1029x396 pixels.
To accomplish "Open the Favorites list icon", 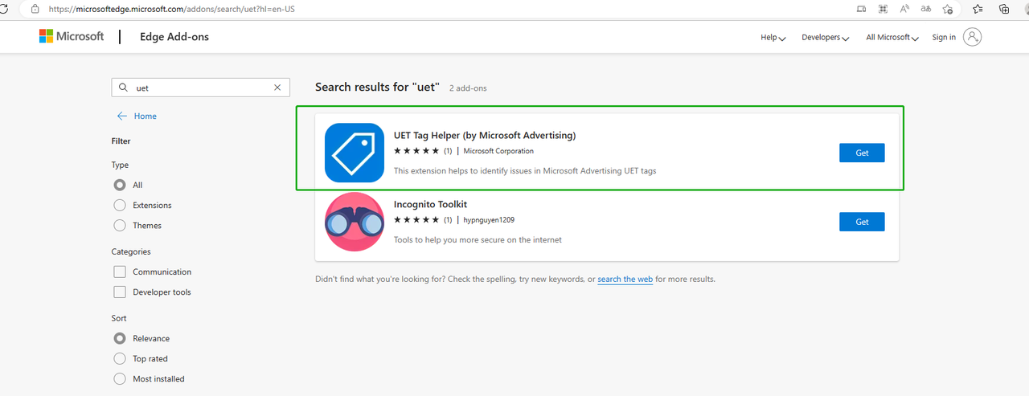I will point(978,9).
